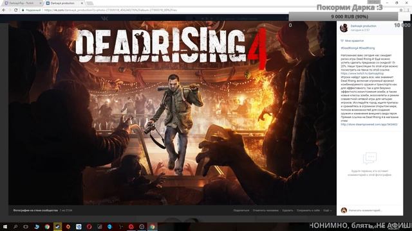Follow the store.steampowered.com link
Viewport: 412px width, 231px height.
tap(369, 124)
